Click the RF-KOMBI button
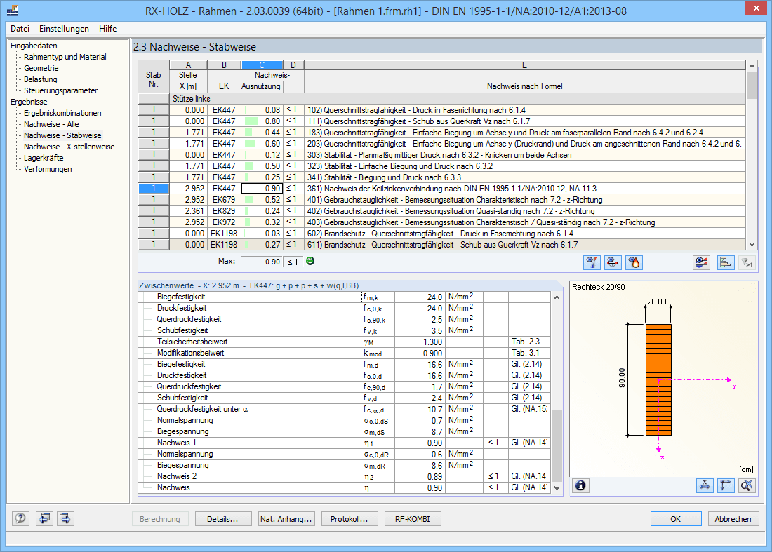This screenshot has height=552, width=772. coord(413,519)
